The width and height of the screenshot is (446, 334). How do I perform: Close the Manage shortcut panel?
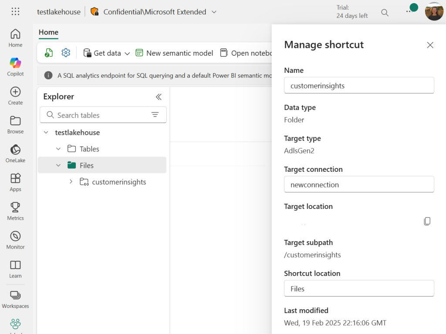point(430,45)
